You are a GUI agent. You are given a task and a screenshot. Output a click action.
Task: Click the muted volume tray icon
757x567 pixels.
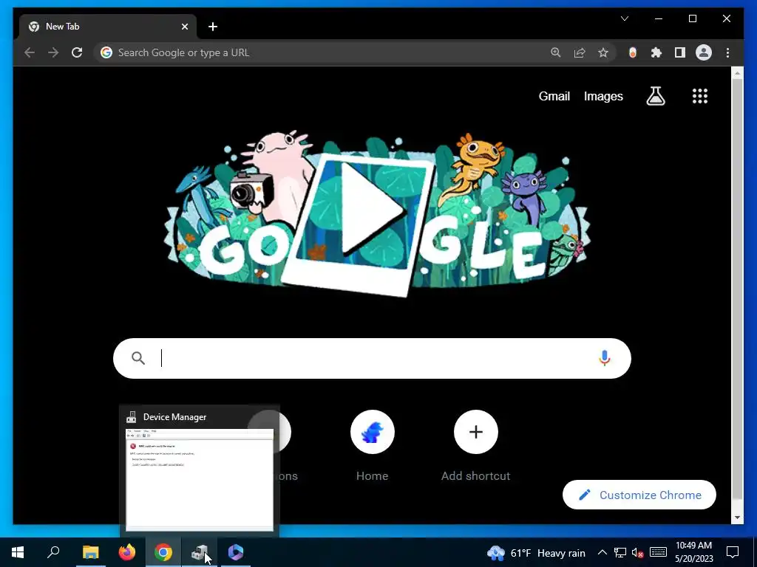pyautogui.click(x=638, y=552)
